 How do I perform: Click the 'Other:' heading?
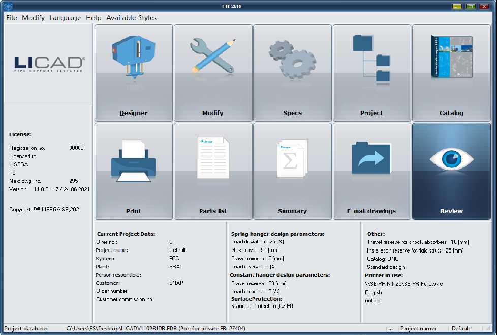tap(376, 234)
